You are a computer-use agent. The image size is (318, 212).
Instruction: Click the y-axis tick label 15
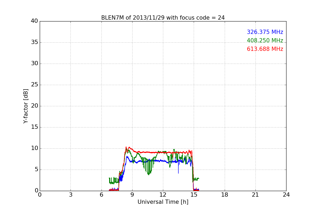tap(34, 127)
